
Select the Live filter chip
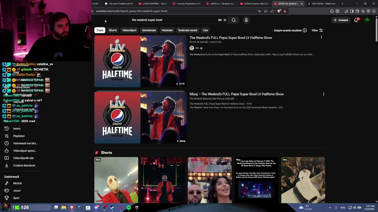pos(205,30)
